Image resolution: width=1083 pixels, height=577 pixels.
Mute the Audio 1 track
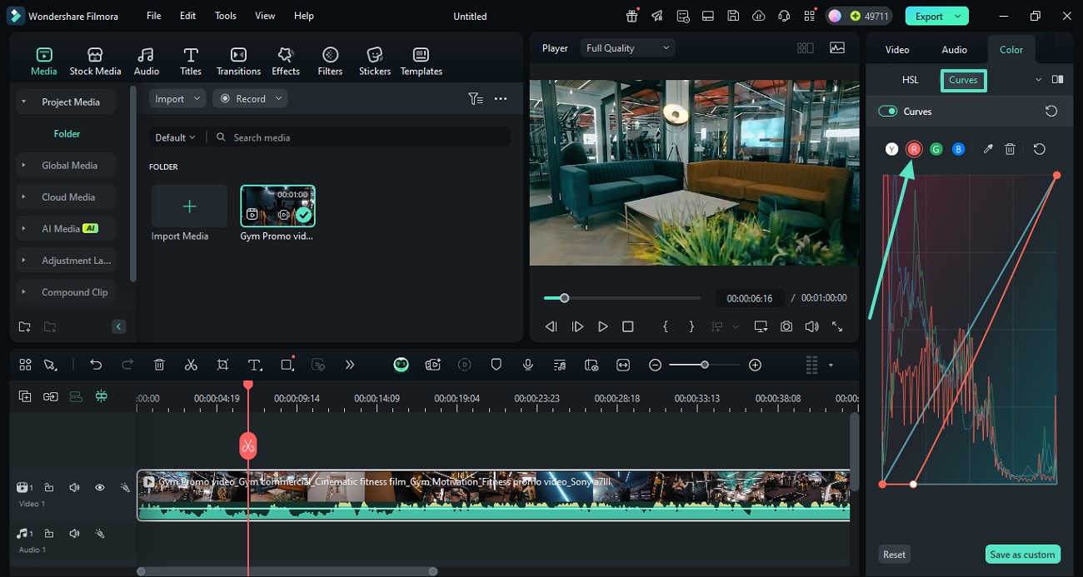point(74,534)
